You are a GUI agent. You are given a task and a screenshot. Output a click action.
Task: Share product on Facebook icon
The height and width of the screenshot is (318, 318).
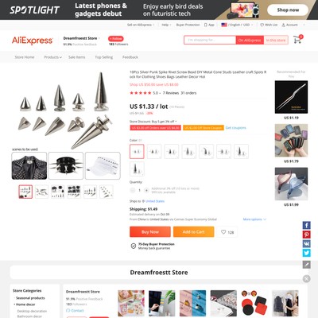click(x=307, y=225)
